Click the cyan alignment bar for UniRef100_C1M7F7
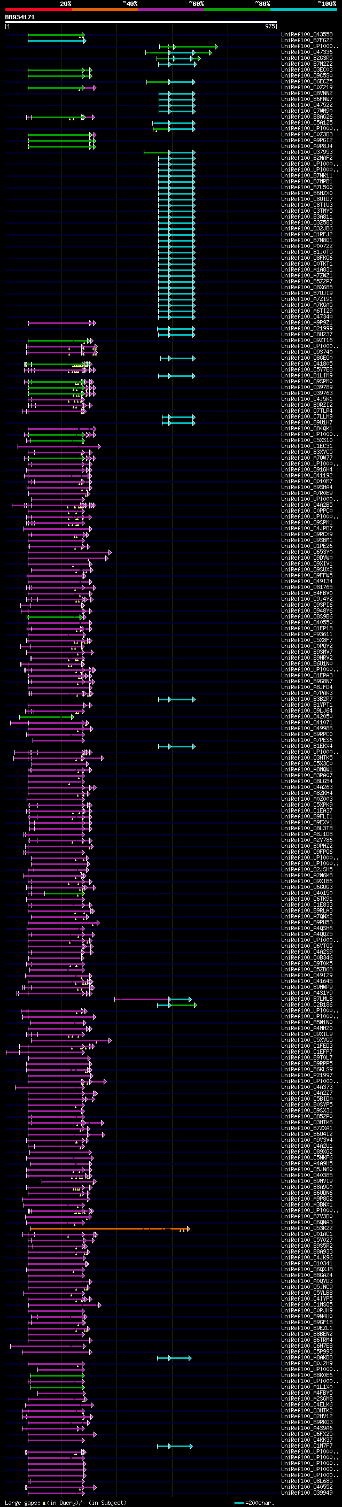Image resolution: width=342 pixels, height=1507 pixels. click(174, 1446)
